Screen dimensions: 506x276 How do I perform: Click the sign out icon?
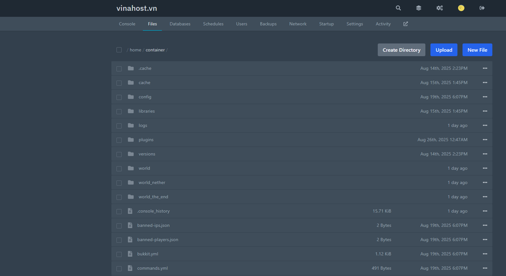[482, 8]
